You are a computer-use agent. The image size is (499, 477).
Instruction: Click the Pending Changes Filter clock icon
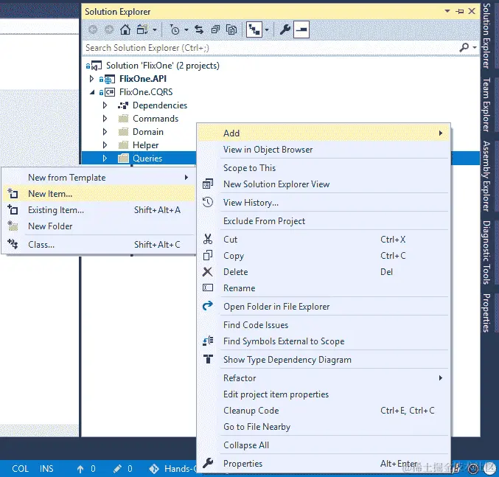tap(175, 29)
